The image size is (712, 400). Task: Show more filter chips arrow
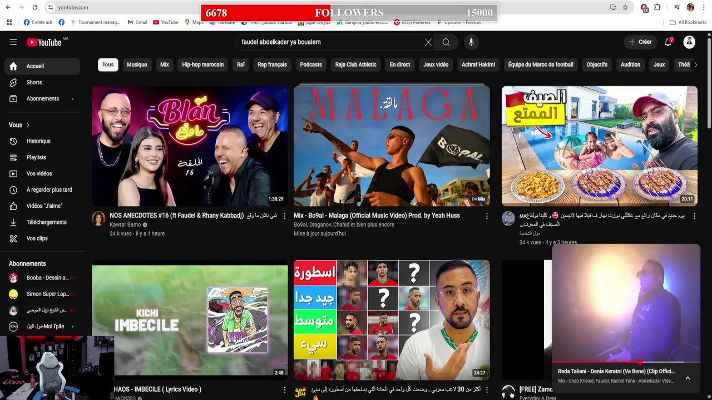tap(695, 64)
